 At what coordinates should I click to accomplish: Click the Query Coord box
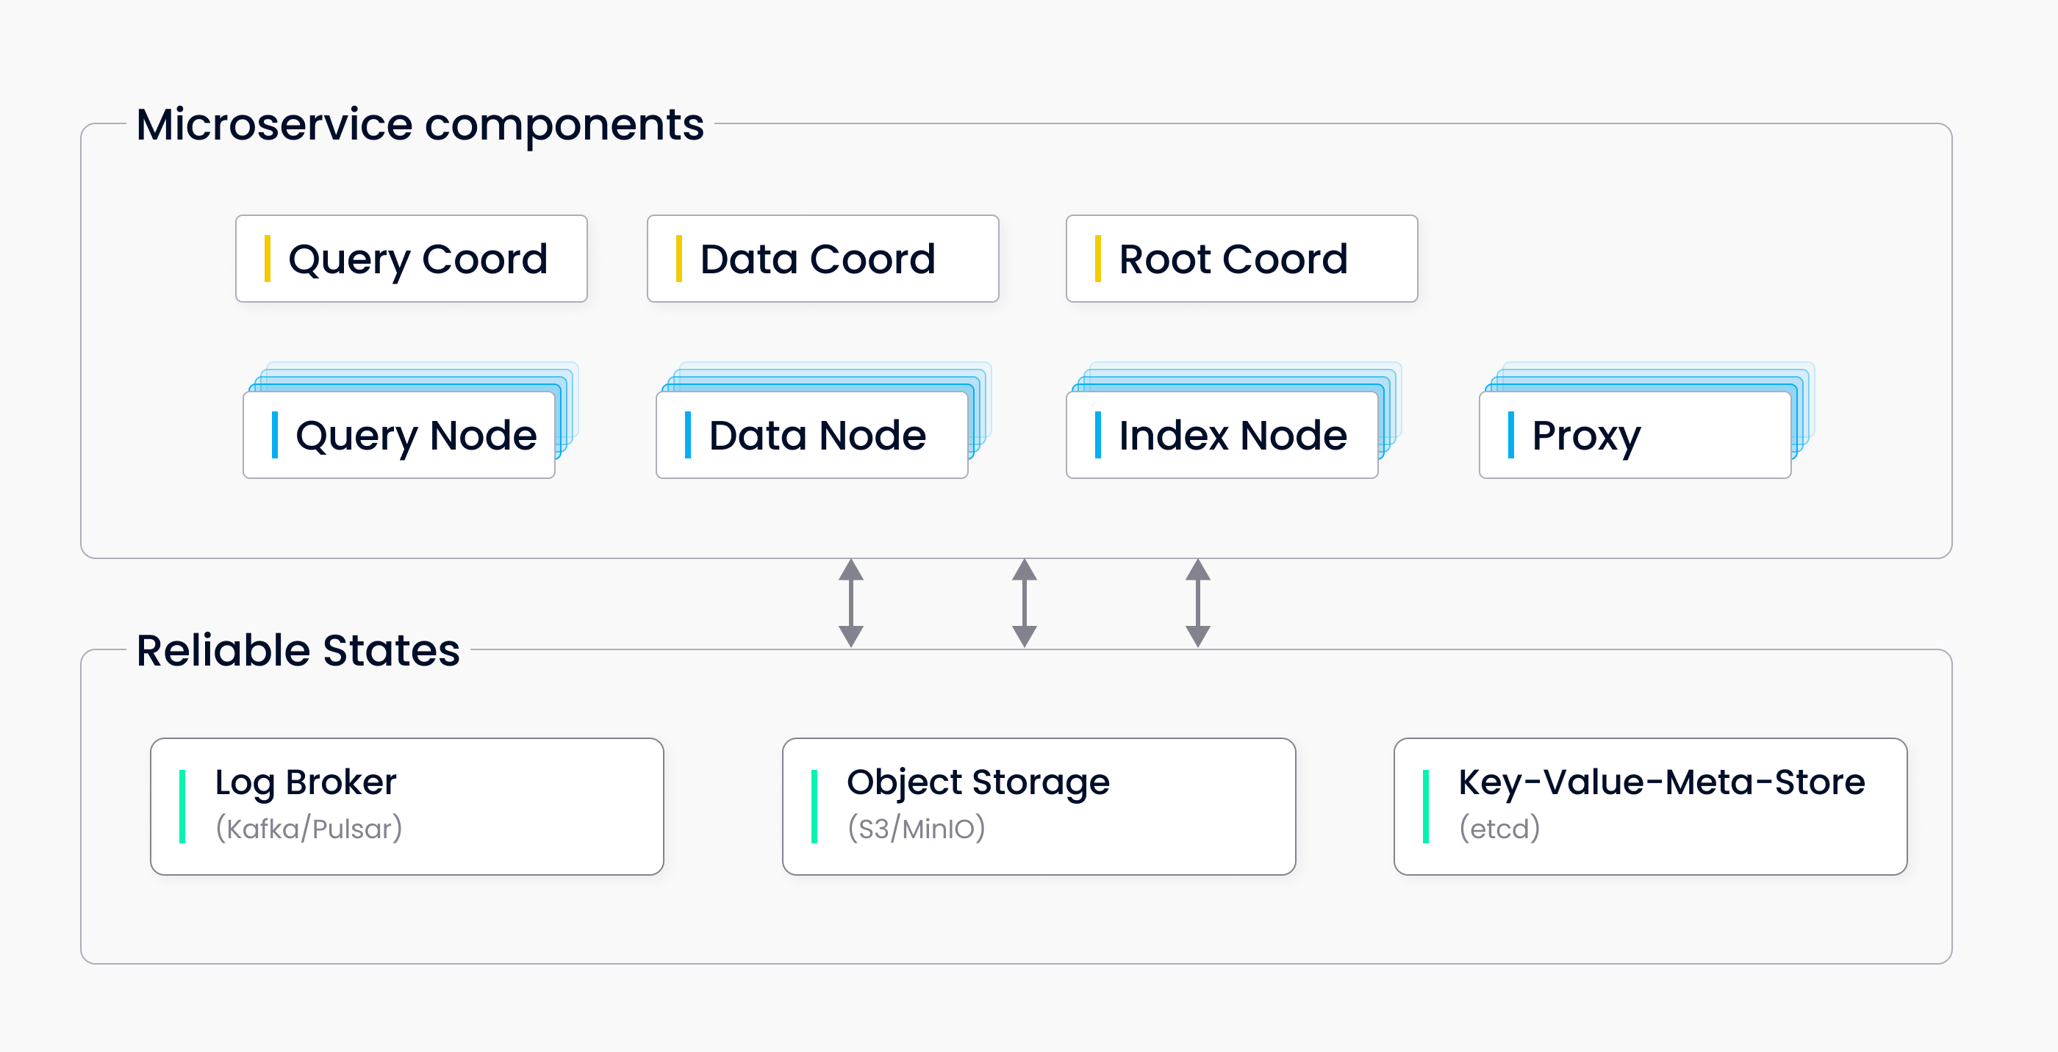412,259
